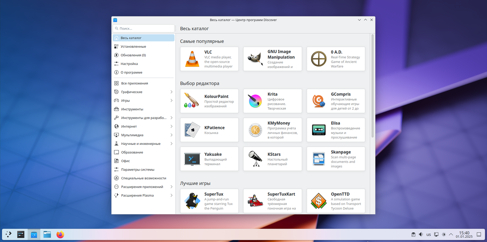Select the GNU Image Manipulation app icon
This screenshot has height=242, width=487.
(255, 59)
